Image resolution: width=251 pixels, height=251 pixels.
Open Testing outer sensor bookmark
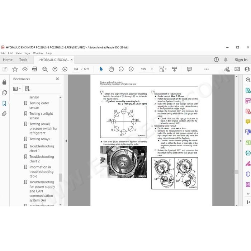coord(39,105)
